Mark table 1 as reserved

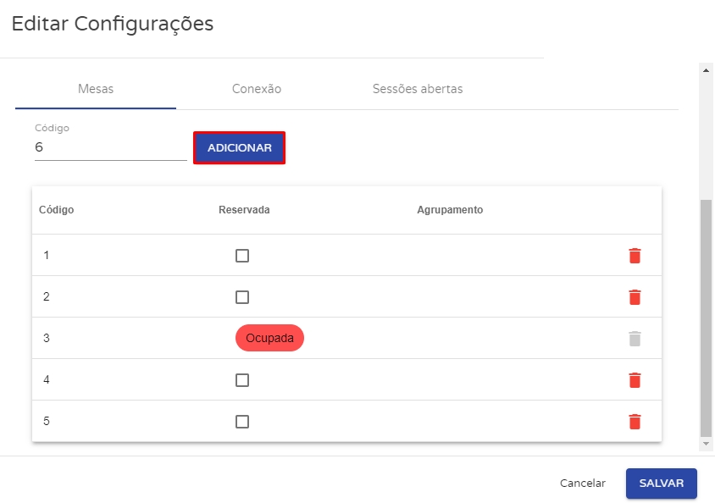coord(242,256)
